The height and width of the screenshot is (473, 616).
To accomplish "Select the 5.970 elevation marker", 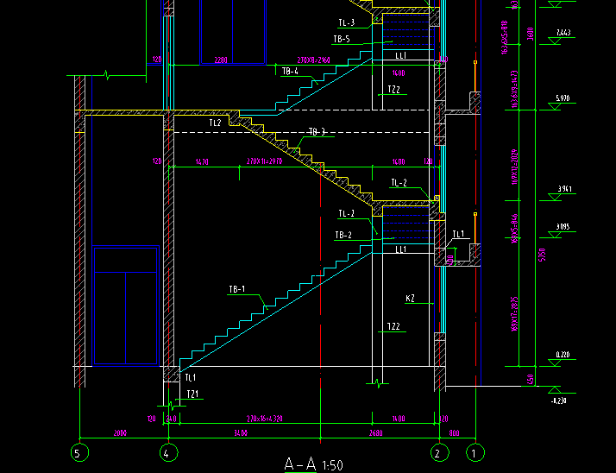I will coord(563,98).
